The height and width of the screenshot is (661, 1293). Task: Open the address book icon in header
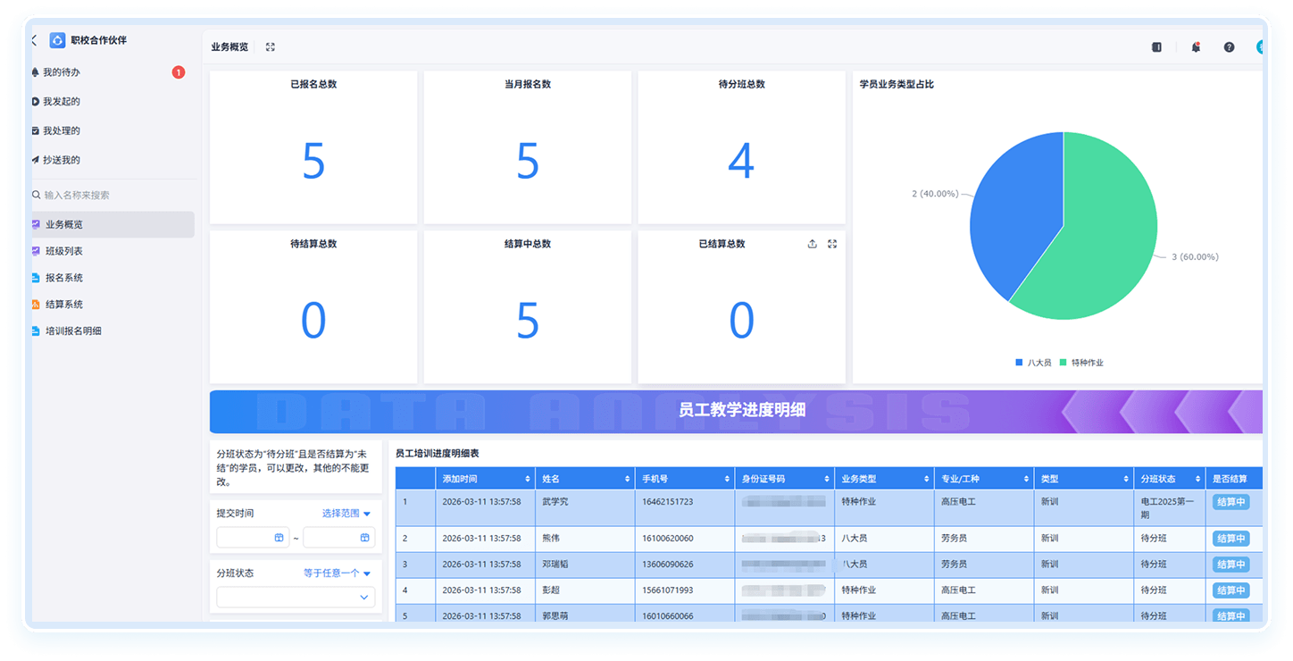1156,47
